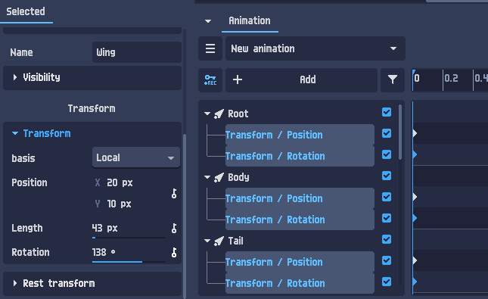Screen dimensions: 488x299
Task: Click the Body bone icon
Action: [x=219, y=178]
